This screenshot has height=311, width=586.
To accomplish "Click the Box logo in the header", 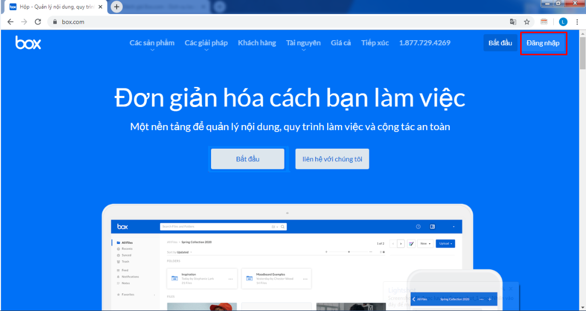I will [28, 43].
